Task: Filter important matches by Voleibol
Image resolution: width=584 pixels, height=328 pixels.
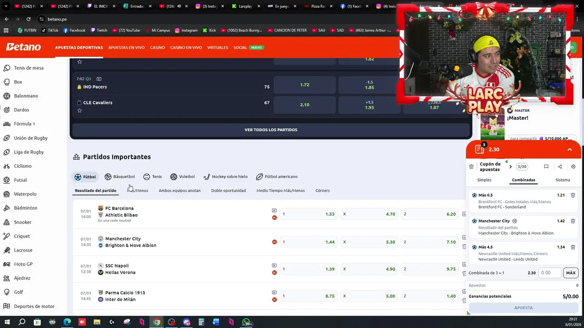Action: click(x=182, y=177)
